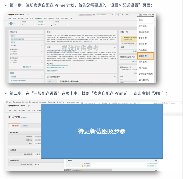Image resolution: width=183 pixels, height=179 pixels.
Task: Click the globe marketplace icon in the dashboard
Action: pyautogui.click(x=11, y=23)
